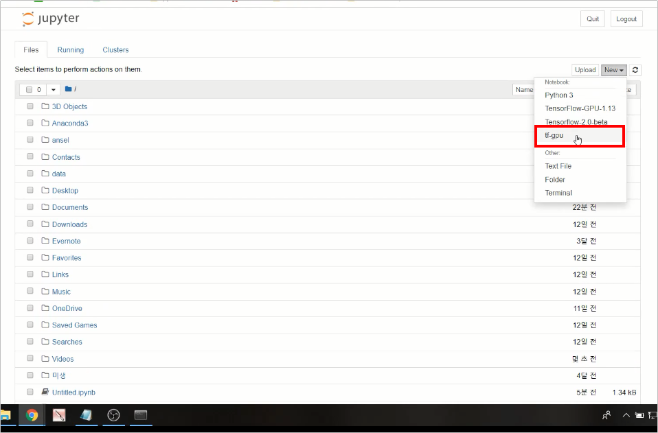This screenshot has height=433, width=658.
Task: Open the selection type dropdown arrow
Action: 54,90
